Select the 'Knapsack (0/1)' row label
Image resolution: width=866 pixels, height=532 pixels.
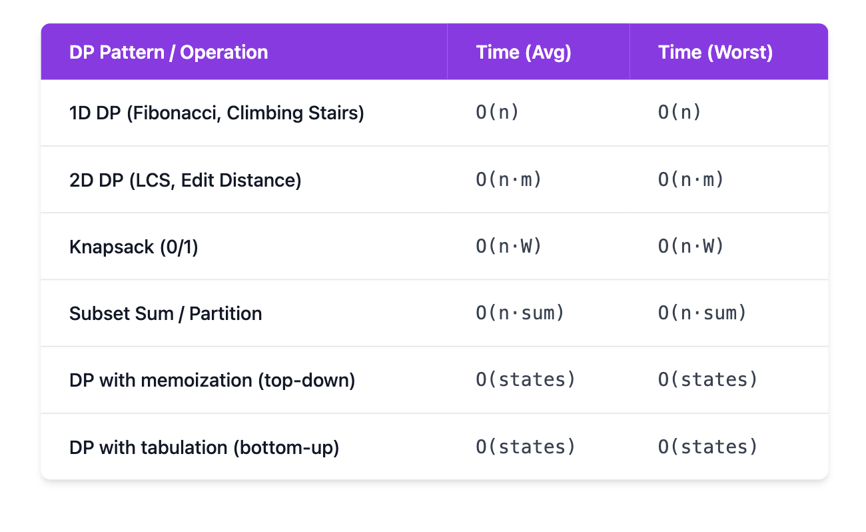coord(134,247)
